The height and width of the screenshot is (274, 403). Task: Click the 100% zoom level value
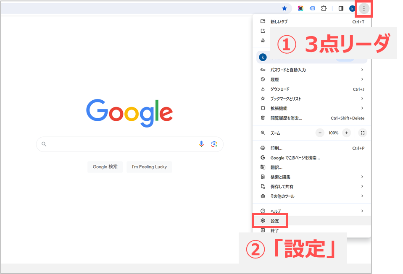point(333,133)
